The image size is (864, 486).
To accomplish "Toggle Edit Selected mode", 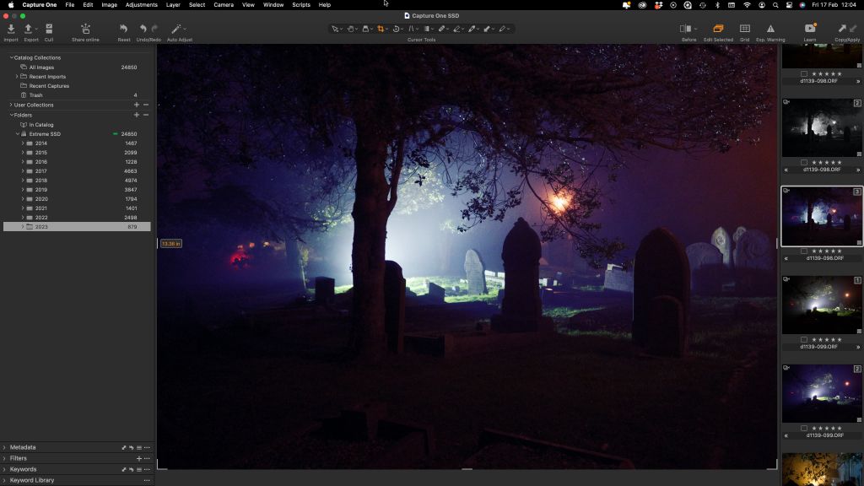I will (716, 32).
